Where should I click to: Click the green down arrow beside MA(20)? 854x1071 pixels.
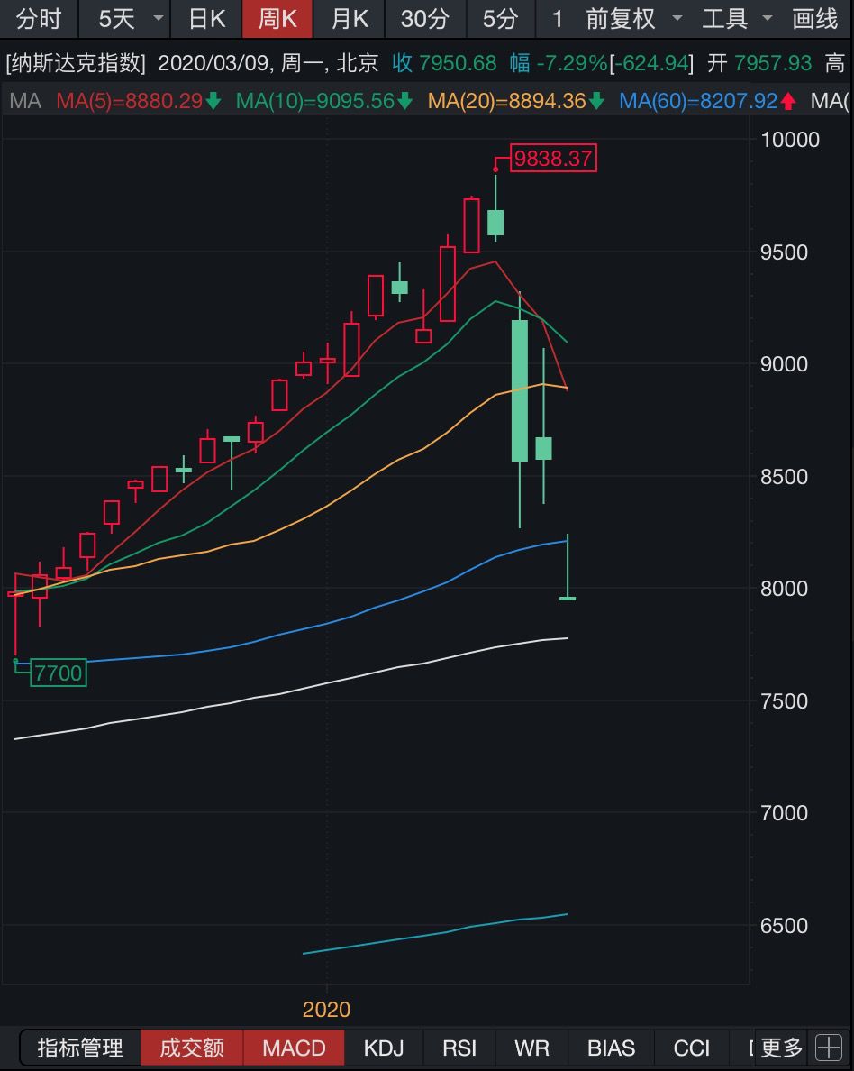(x=596, y=102)
